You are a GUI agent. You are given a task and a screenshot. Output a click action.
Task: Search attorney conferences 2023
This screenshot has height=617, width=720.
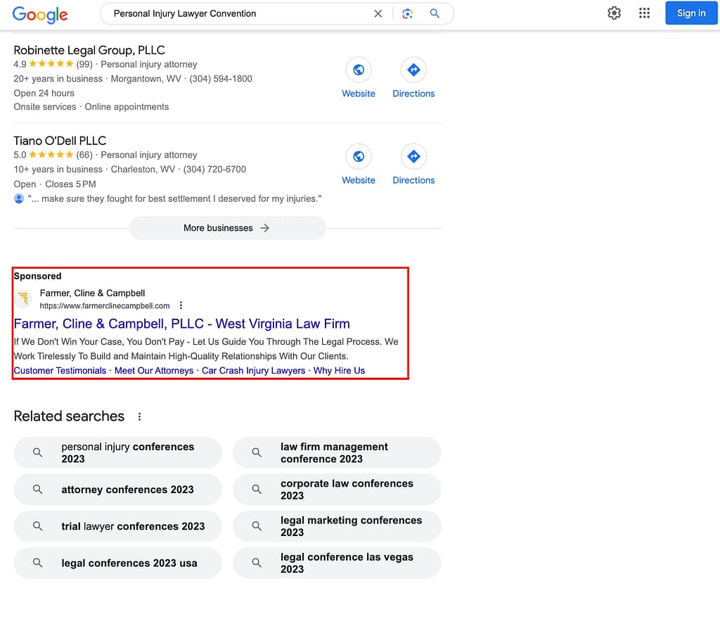point(118,489)
